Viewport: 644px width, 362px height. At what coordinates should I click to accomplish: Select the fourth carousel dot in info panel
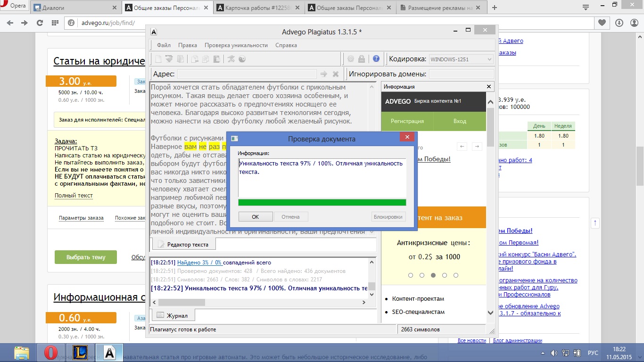tap(445, 275)
